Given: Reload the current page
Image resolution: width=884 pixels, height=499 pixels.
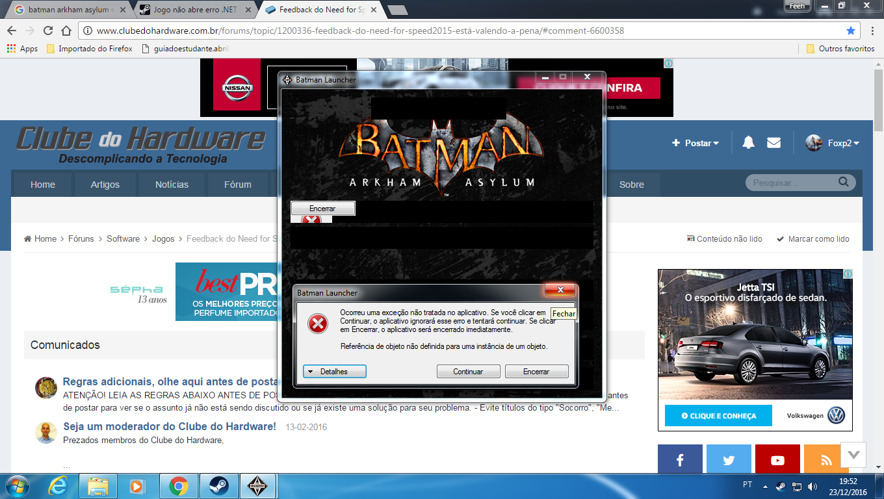Looking at the screenshot, I should pos(48,31).
